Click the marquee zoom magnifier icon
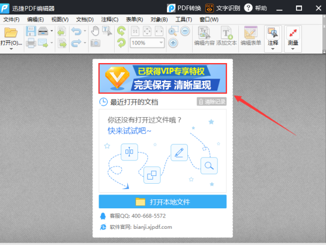The height and width of the screenshot is (245, 326). click(x=173, y=31)
